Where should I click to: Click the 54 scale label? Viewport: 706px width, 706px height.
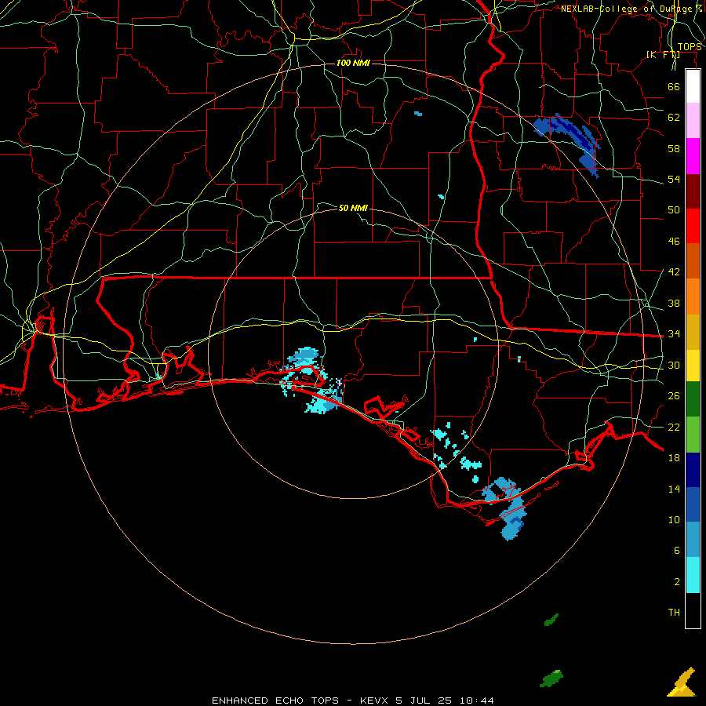(674, 179)
